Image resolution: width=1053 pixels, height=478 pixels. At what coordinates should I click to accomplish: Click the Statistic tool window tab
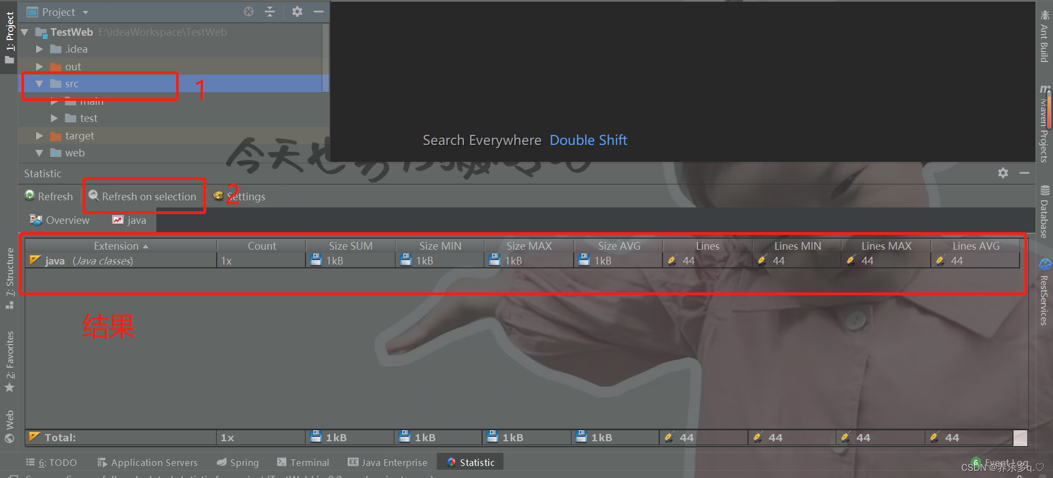pos(471,463)
